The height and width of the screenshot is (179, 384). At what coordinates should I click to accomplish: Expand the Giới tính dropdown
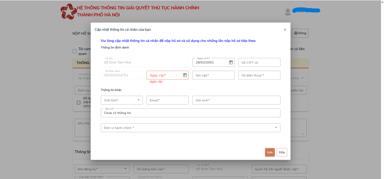(x=122, y=100)
